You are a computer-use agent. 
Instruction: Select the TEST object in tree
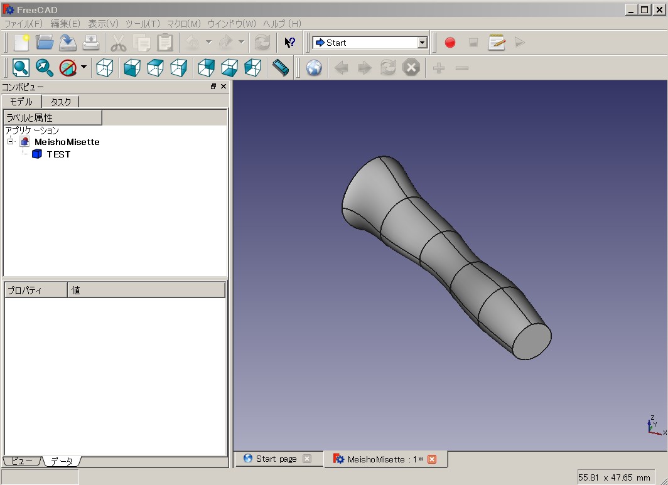[58, 154]
